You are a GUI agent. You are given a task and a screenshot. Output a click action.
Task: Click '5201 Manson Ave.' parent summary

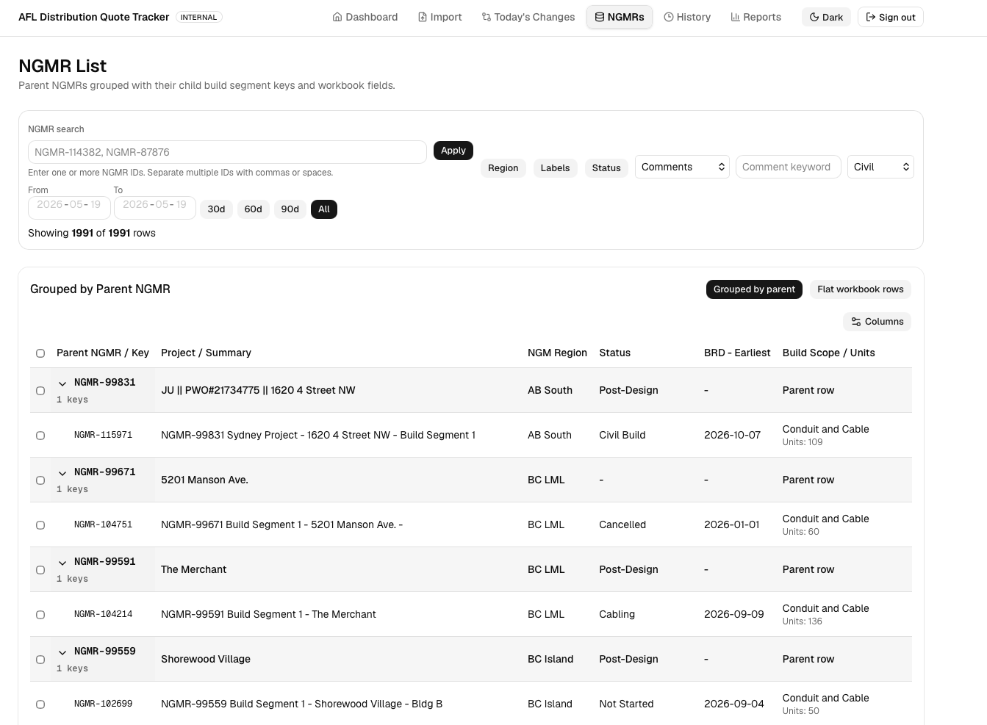[x=204, y=480]
